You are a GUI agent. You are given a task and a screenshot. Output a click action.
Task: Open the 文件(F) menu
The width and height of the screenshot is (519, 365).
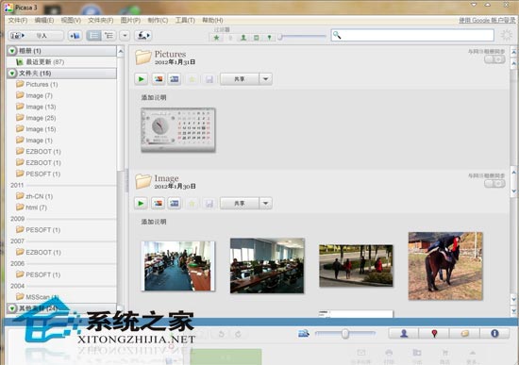(18, 21)
